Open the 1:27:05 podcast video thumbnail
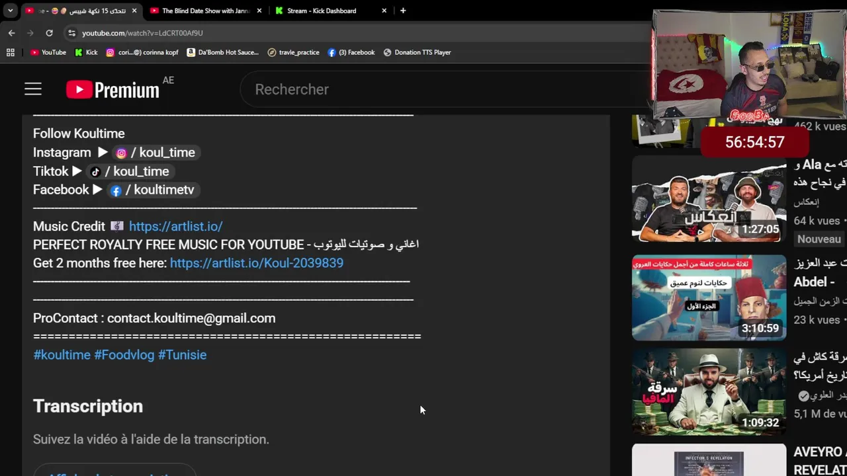The height and width of the screenshot is (476, 847). tap(709, 199)
